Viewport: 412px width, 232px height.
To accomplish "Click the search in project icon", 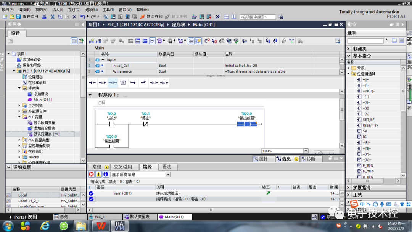I will pyautogui.click(x=282, y=17).
